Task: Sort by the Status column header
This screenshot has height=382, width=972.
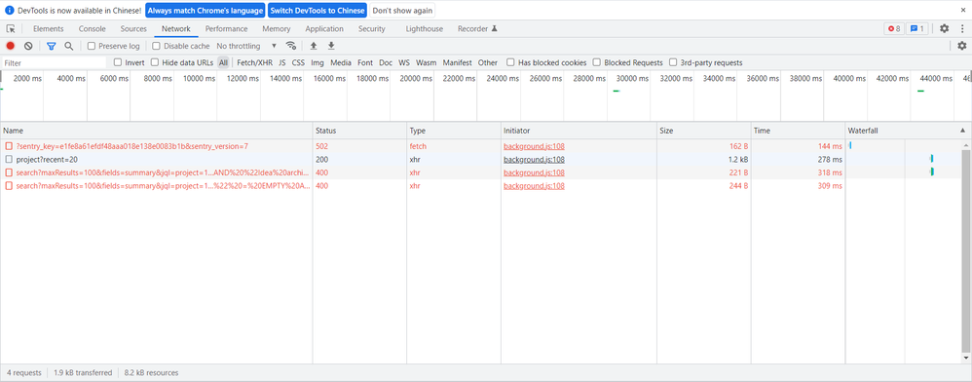Action: [x=359, y=131]
